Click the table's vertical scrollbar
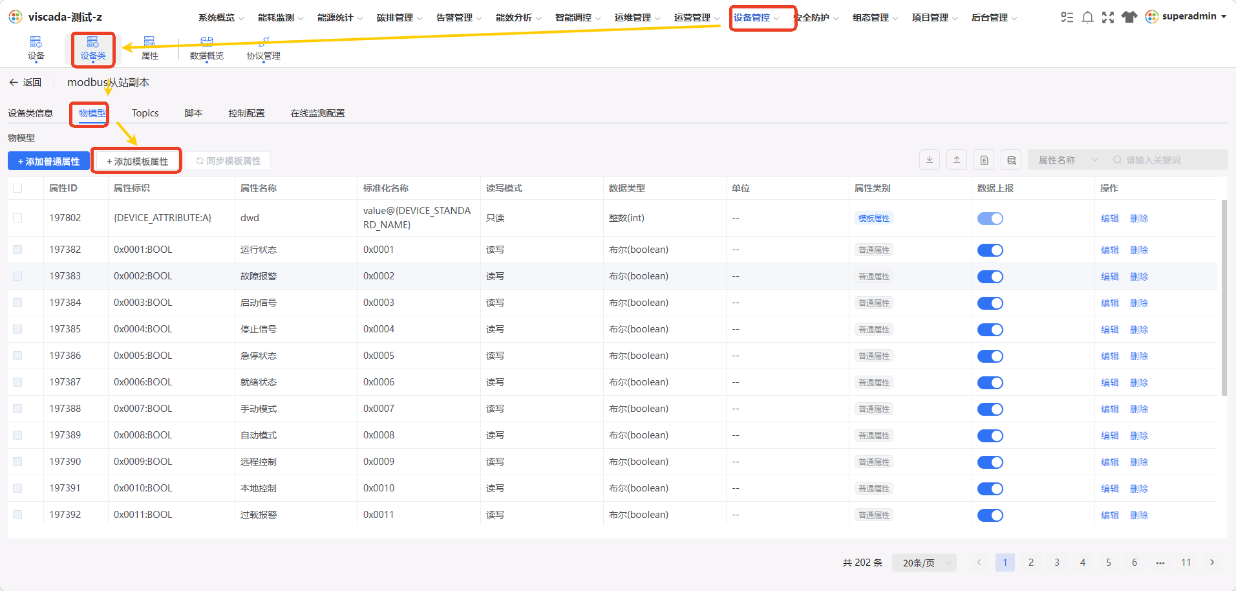This screenshot has width=1236, height=591. [1224, 297]
